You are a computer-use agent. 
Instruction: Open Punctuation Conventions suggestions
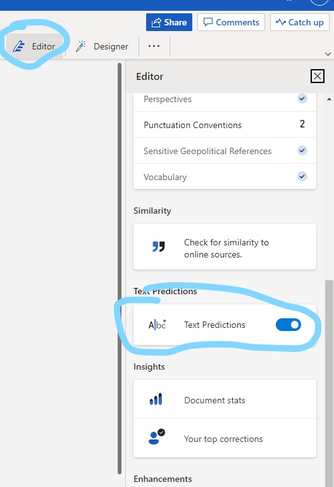225,124
